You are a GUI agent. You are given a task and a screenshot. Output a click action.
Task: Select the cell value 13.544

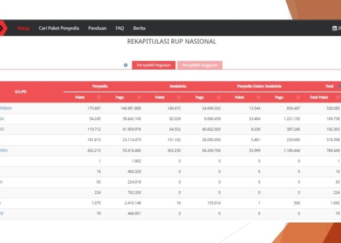tap(255, 108)
